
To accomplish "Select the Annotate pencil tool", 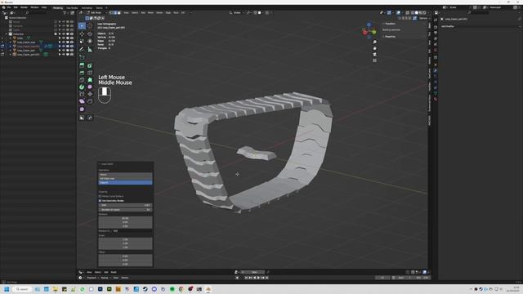I will click(x=82, y=49).
